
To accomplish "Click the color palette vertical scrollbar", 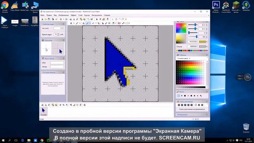I will [207, 74].
